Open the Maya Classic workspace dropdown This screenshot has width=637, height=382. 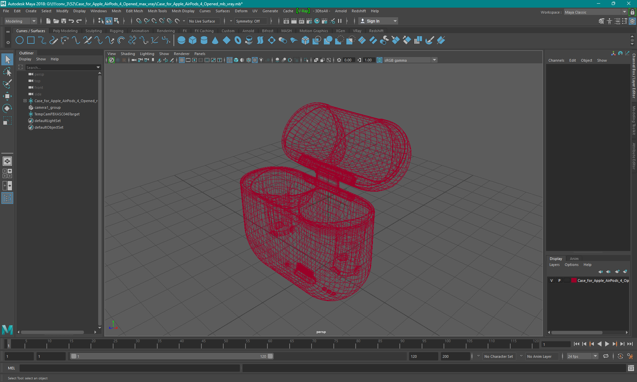[596, 12]
